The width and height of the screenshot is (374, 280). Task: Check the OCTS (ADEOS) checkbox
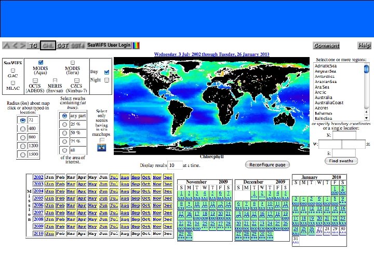coord(35,80)
